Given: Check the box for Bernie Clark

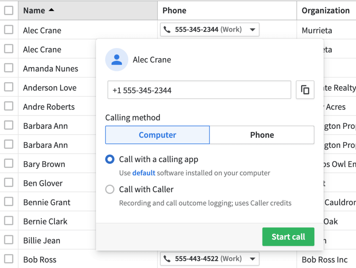Looking at the screenshot, I should 9,221.
